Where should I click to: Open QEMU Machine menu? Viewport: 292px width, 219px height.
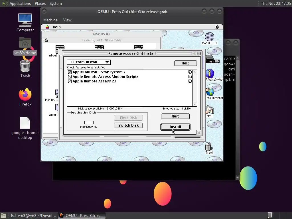[50, 20]
